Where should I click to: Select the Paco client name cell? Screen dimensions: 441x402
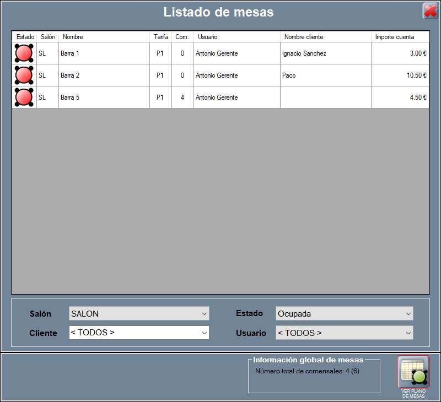tap(325, 75)
